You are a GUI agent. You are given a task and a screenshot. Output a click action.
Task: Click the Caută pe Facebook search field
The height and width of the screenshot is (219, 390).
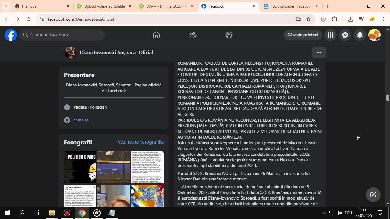[x=62, y=35]
